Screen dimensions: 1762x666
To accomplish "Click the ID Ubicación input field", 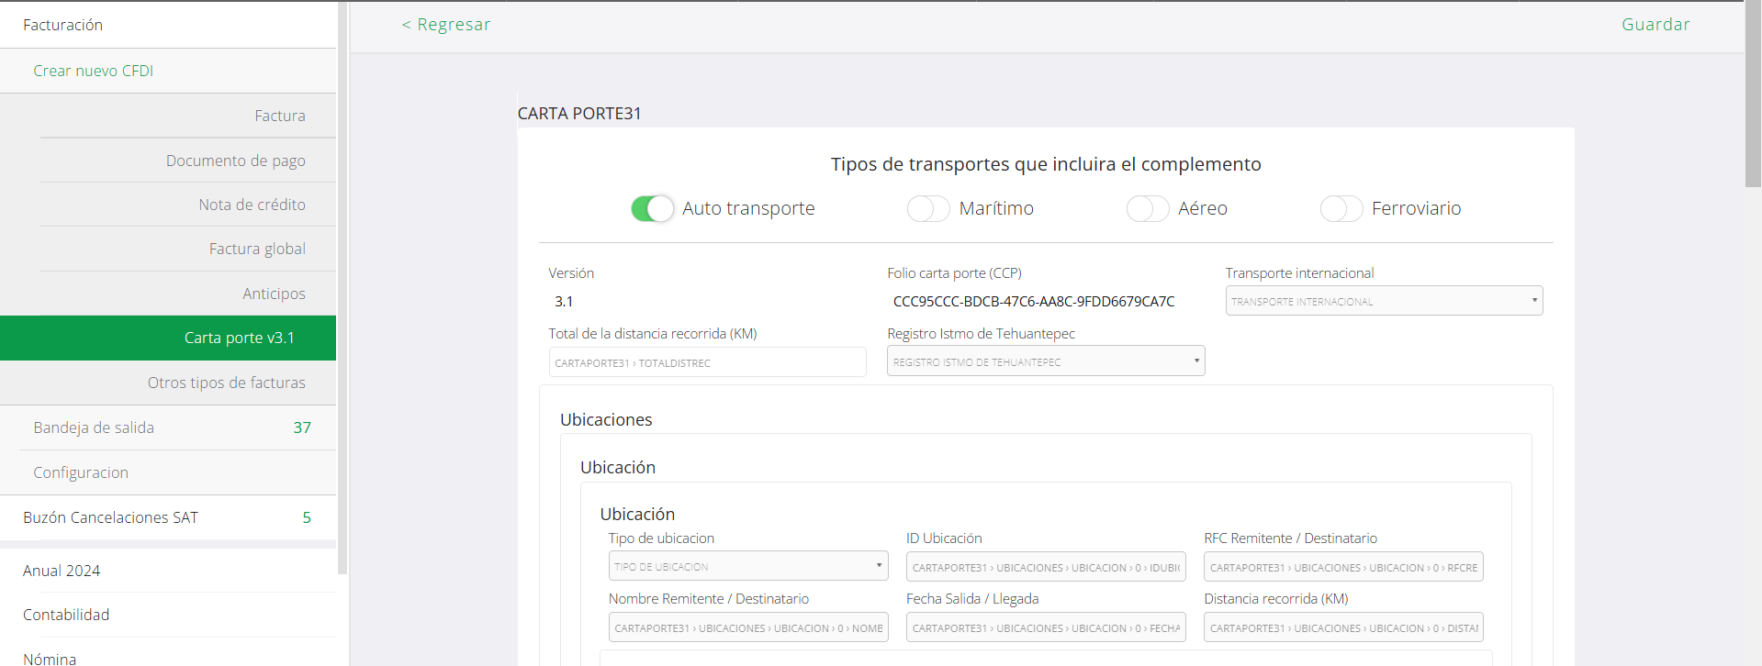I will [1045, 567].
